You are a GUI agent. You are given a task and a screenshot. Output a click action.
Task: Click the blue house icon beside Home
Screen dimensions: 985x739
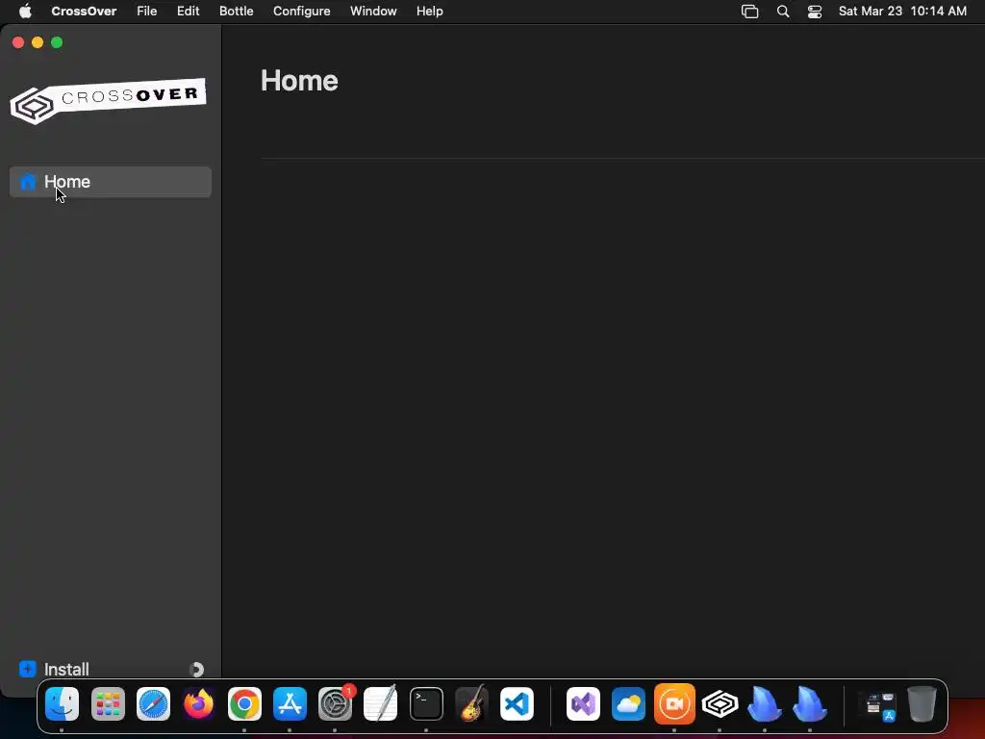point(28,182)
